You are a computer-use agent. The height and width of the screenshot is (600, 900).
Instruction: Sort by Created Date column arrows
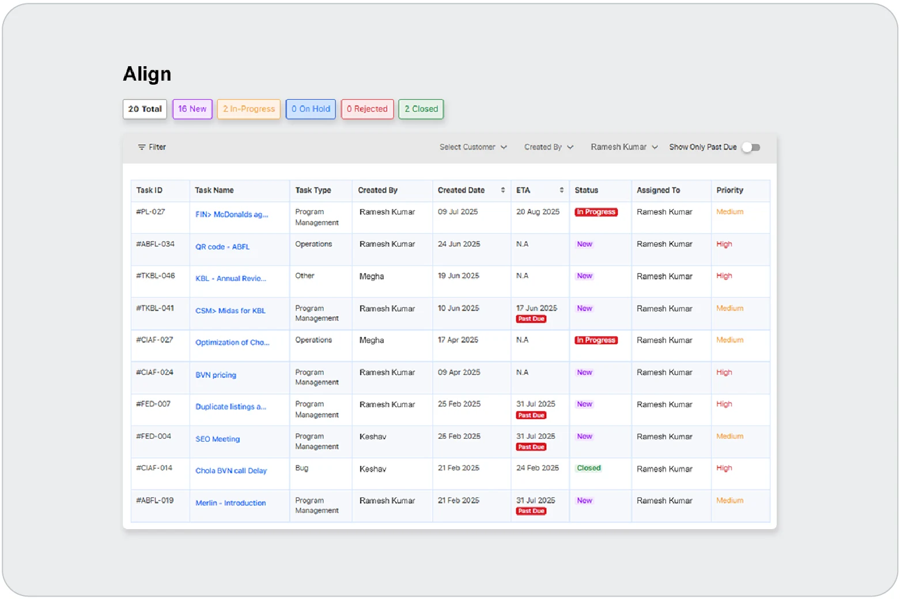(502, 191)
